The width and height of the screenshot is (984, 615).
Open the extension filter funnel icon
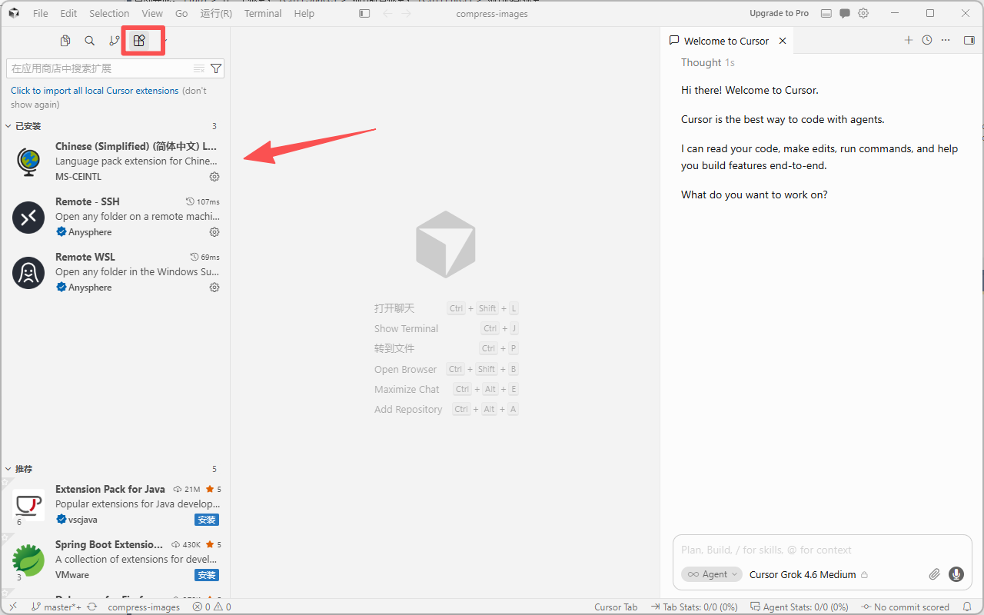tap(216, 68)
